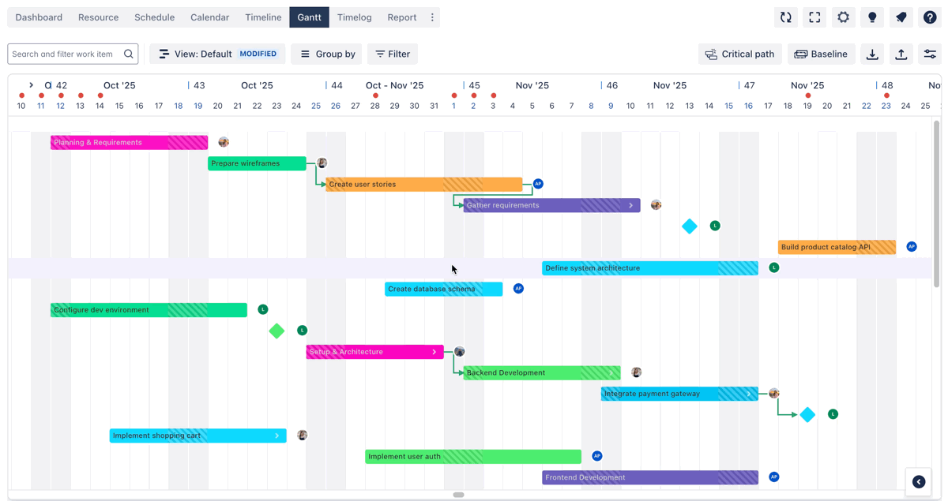Image resolution: width=948 pixels, height=501 pixels.
Task: Click the refresh sync icon
Action: point(785,17)
